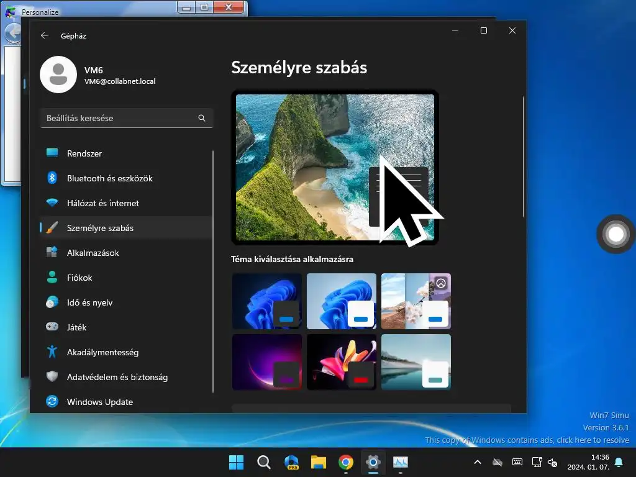This screenshot has height=477, width=636.
Task: Open File Explorer from the taskbar
Action: [319, 462]
